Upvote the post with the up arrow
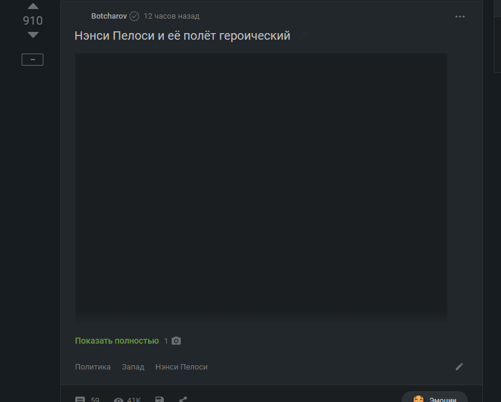The image size is (501, 402). click(x=33, y=6)
